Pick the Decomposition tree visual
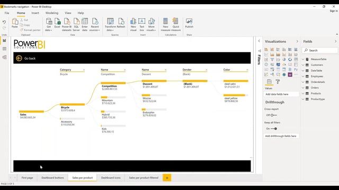The height and width of the screenshot is (190, 339). tap(272, 74)
